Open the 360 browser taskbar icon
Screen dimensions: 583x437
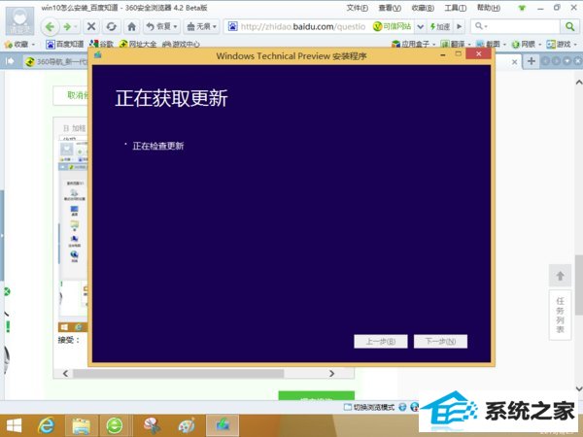pos(115,425)
